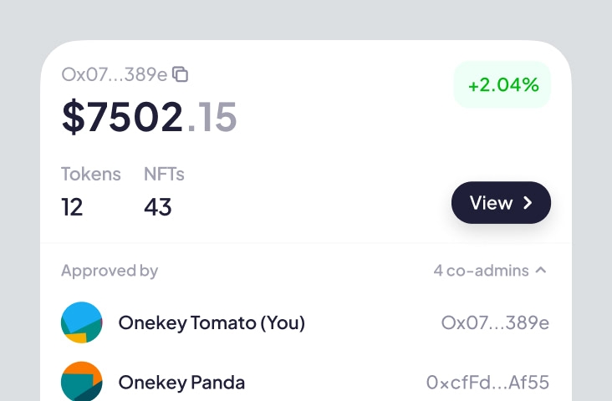Click the tokens value 12
612x401 pixels.
72,206
